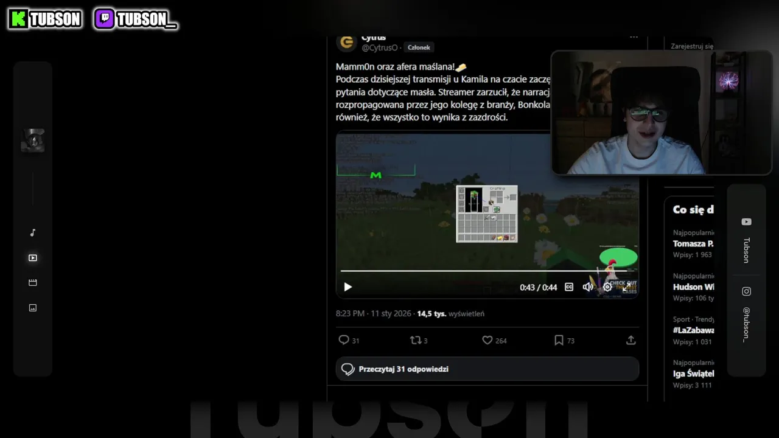Open video settings gear

(607, 287)
